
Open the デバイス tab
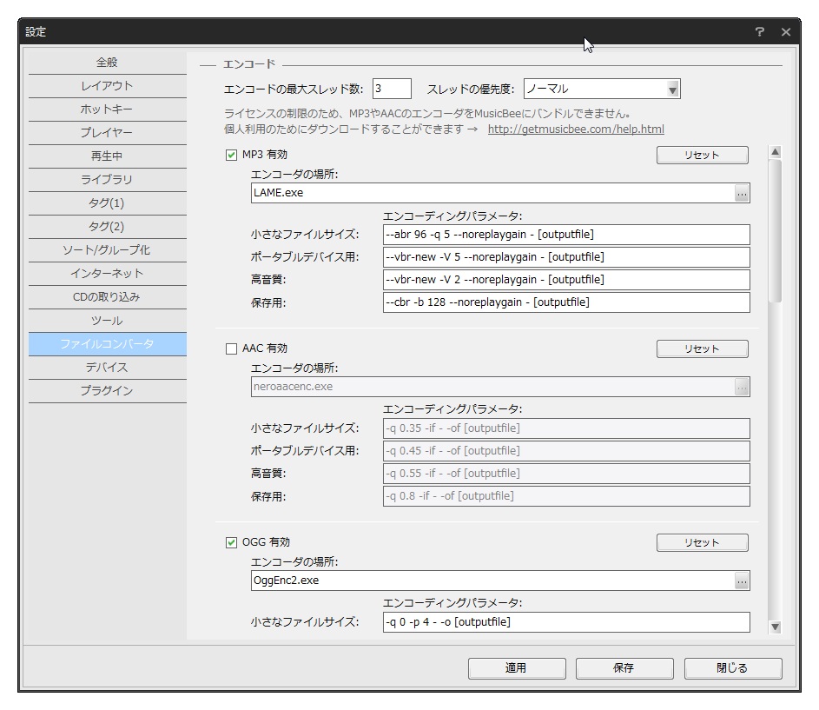[x=107, y=368]
